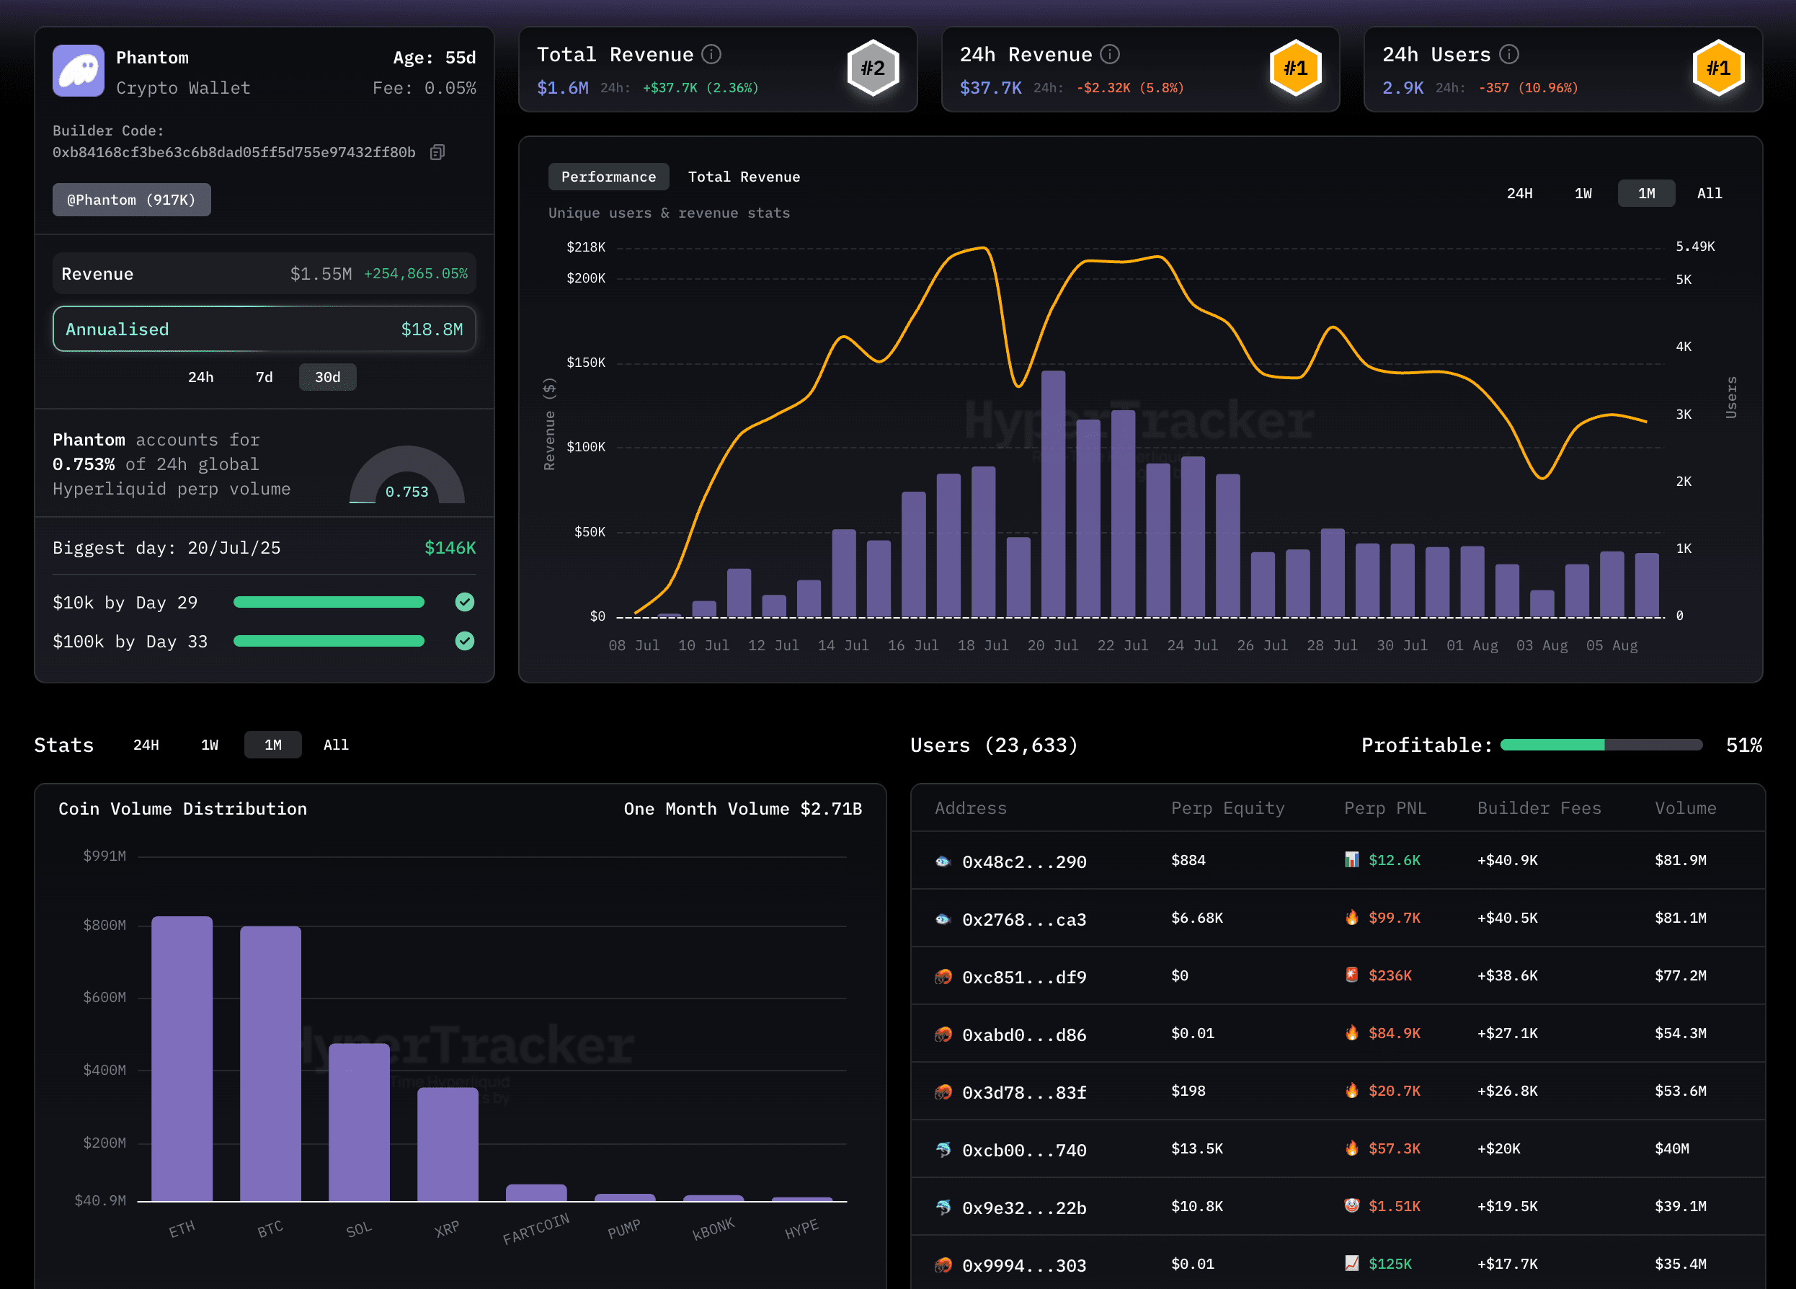Click the 0.753 volume-share gauge

pyautogui.click(x=407, y=475)
